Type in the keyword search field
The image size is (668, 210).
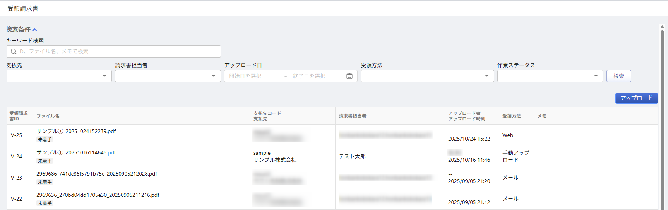[116, 51]
